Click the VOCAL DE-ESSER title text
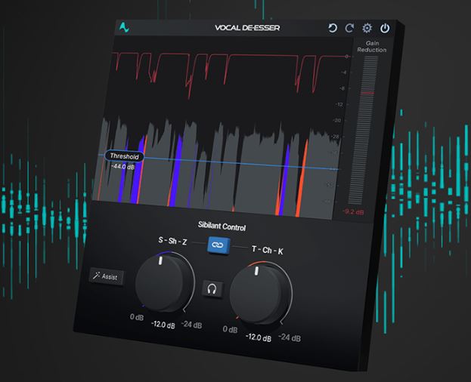The height and width of the screenshot is (382, 471). 244,29
